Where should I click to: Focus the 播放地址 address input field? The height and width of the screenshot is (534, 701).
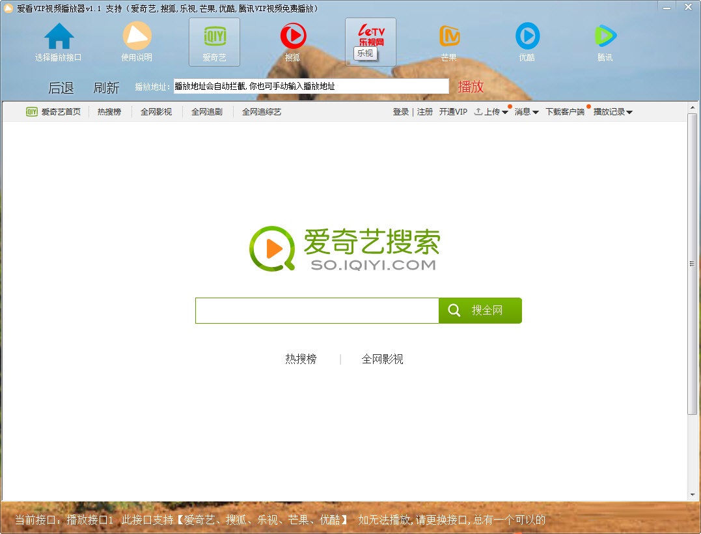pos(311,86)
